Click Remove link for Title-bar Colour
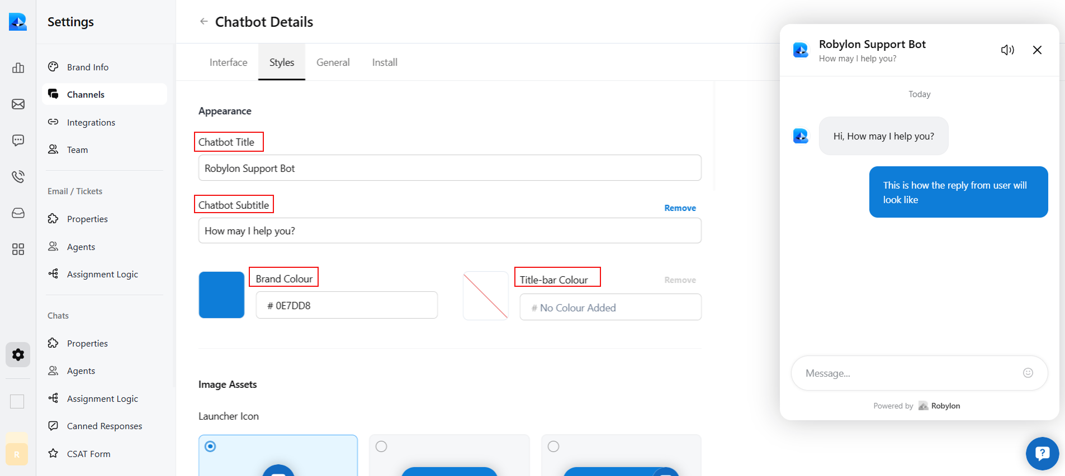This screenshot has height=476, width=1065. point(680,280)
